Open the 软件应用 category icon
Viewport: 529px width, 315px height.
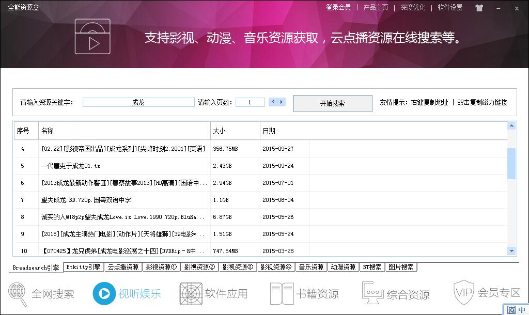213,293
